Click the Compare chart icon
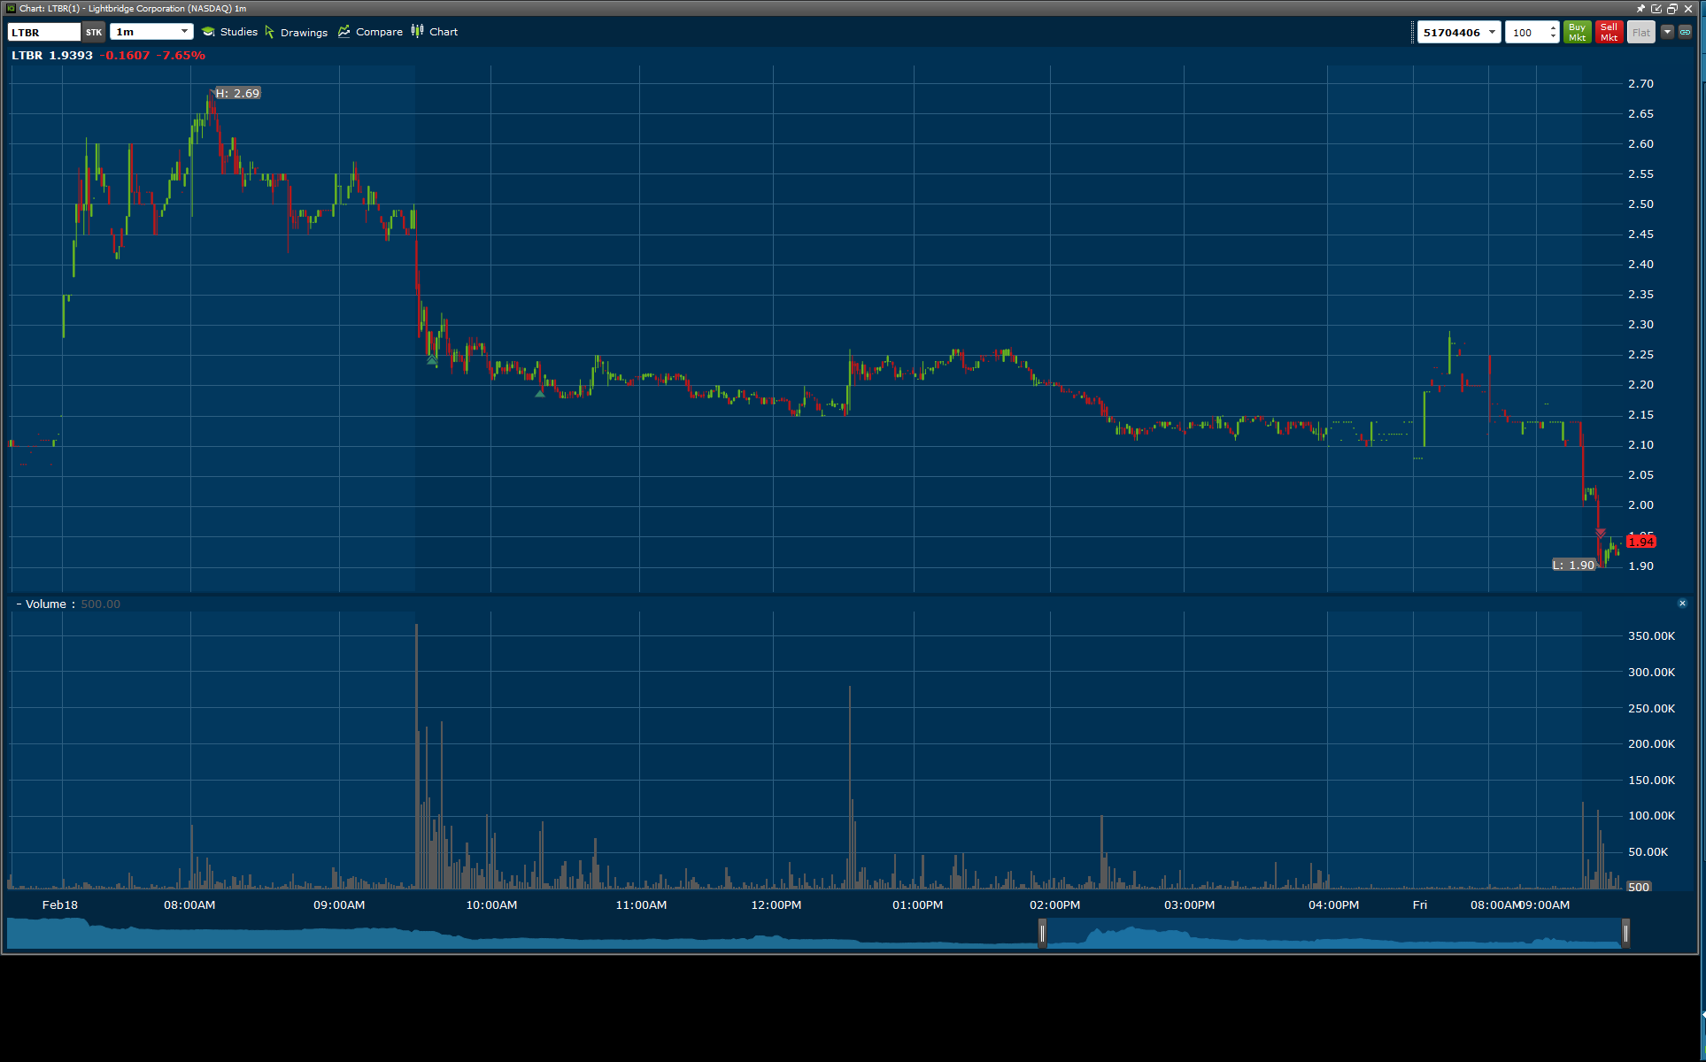The width and height of the screenshot is (1706, 1062). coord(344,32)
